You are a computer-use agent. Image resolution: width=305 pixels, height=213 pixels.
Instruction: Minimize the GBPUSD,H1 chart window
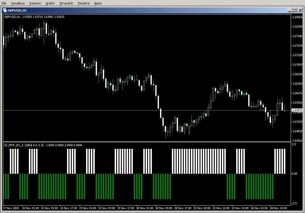tap(290, 10)
